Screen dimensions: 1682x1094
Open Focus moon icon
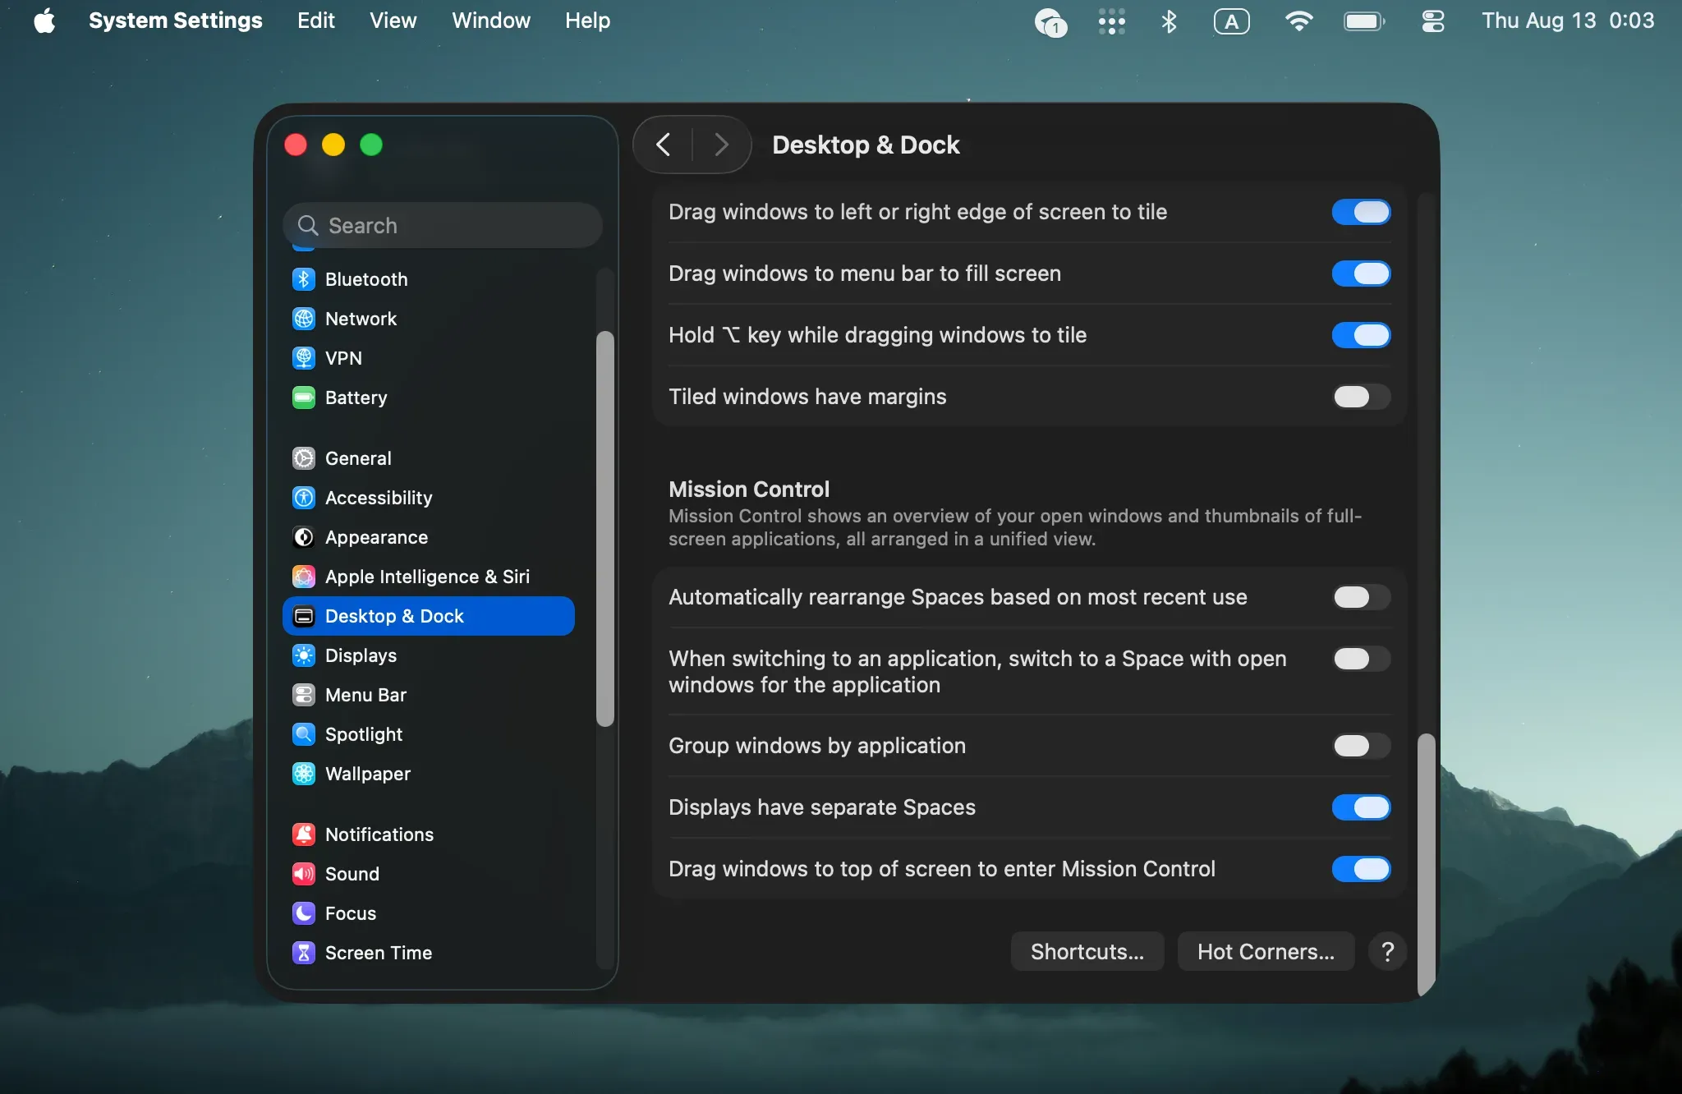(x=304, y=913)
